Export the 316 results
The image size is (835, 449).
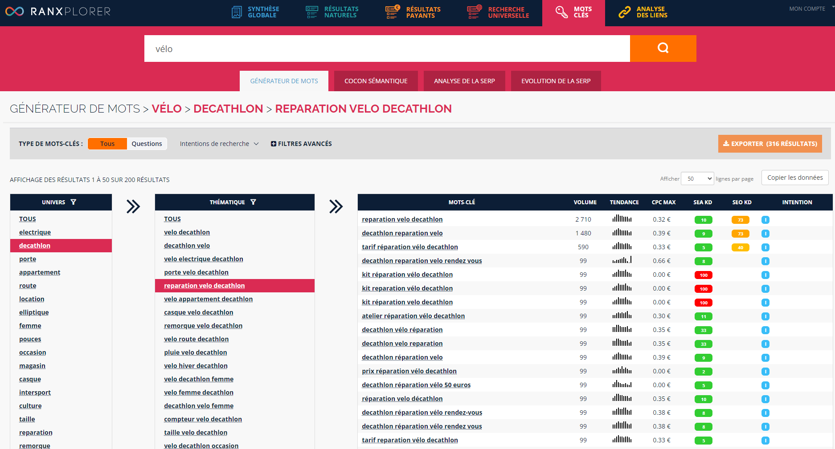(x=770, y=144)
